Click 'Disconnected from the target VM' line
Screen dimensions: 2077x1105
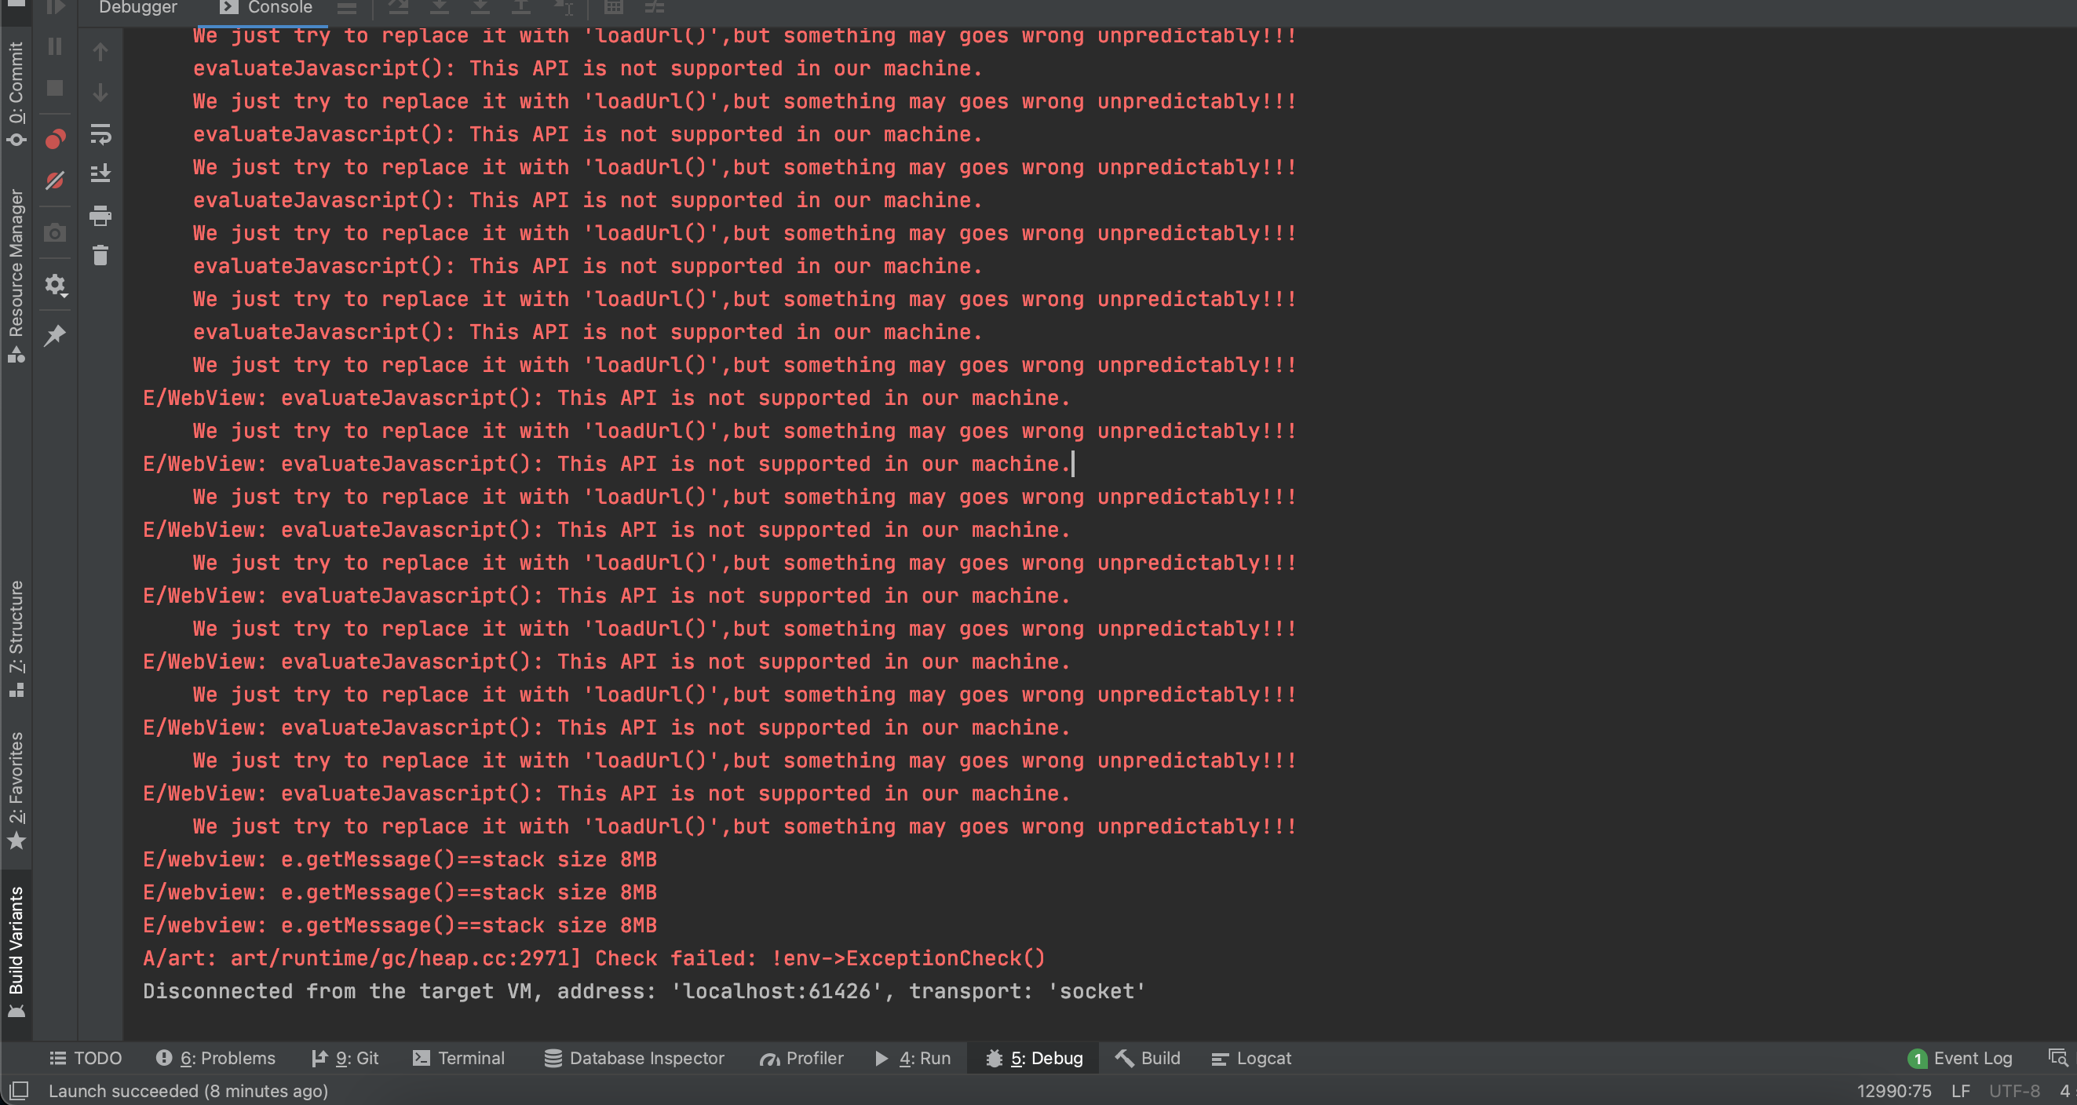[x=644, y=991]
